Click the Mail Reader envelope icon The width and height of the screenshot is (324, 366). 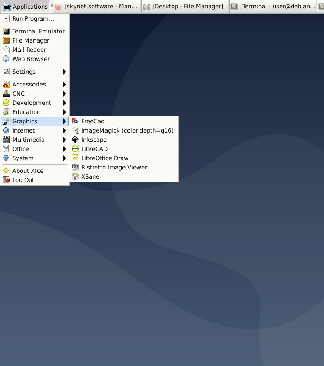tap(6, 50)
